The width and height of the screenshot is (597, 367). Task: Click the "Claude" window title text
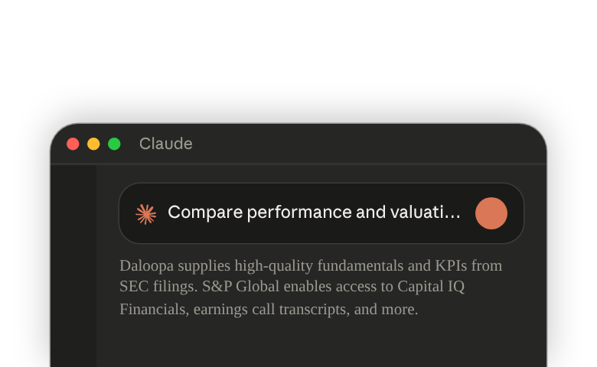point(166,145)
